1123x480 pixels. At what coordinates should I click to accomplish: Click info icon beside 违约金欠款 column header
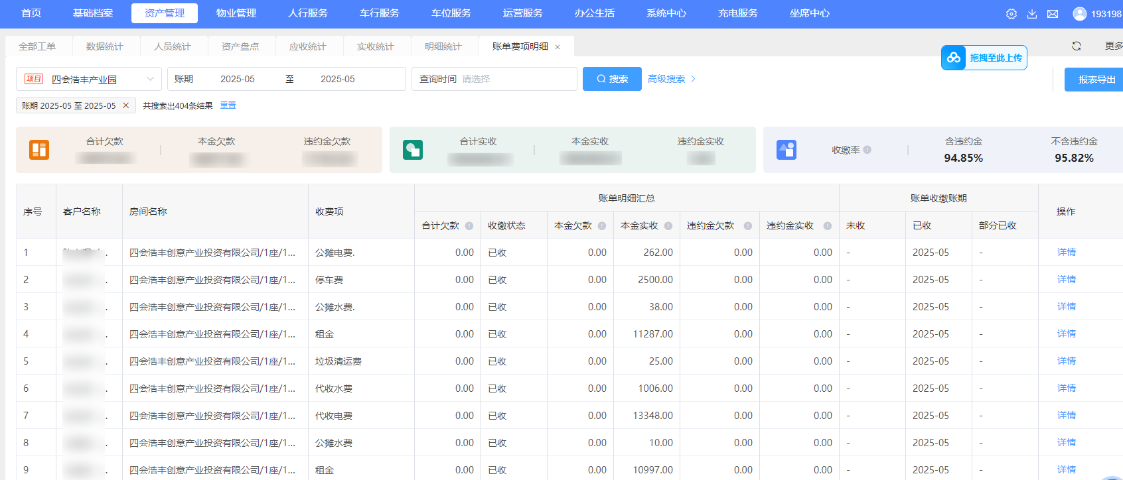748,226
